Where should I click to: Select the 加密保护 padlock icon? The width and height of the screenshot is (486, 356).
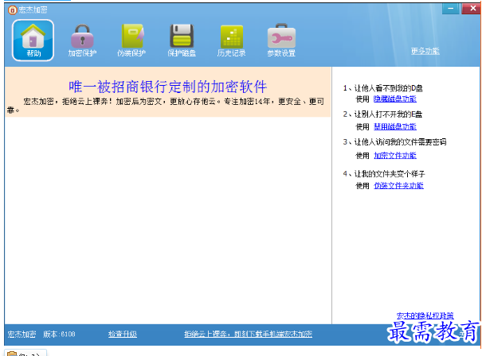(82, 41)
